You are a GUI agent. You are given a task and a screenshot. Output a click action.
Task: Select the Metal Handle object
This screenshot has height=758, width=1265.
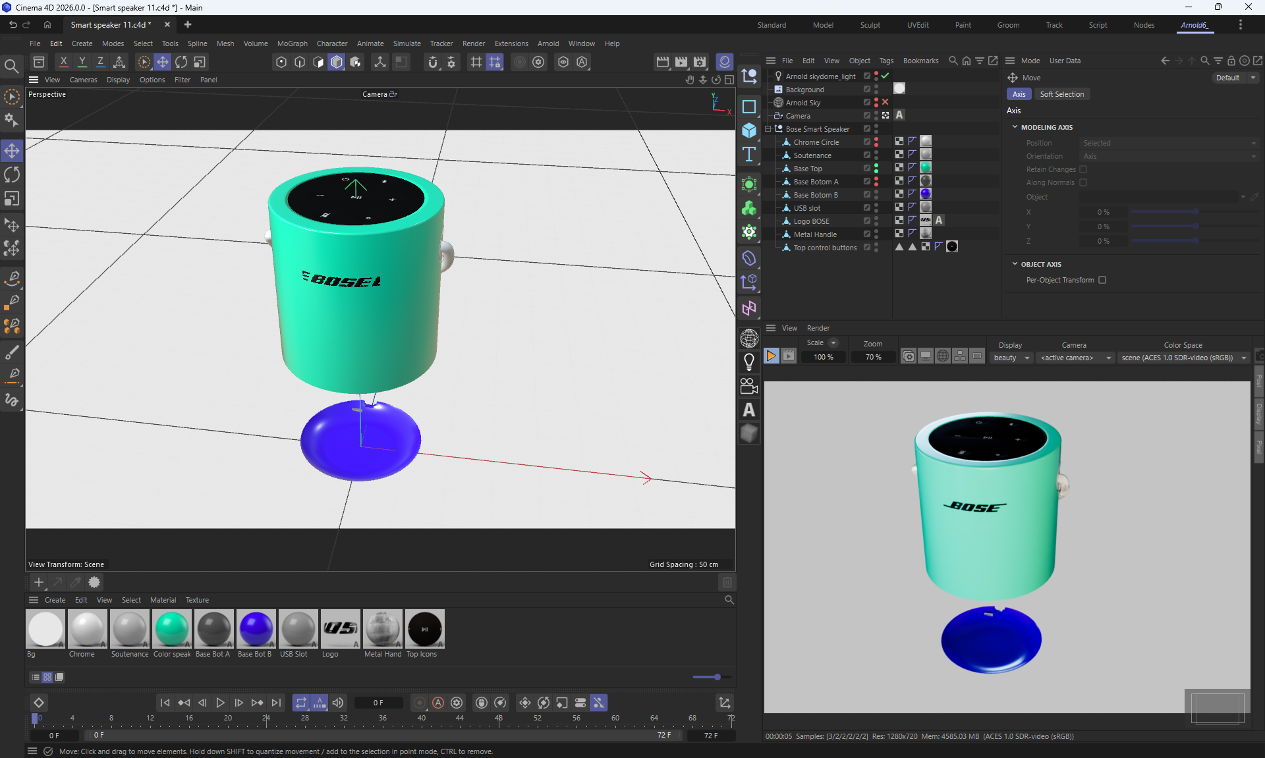815,234
